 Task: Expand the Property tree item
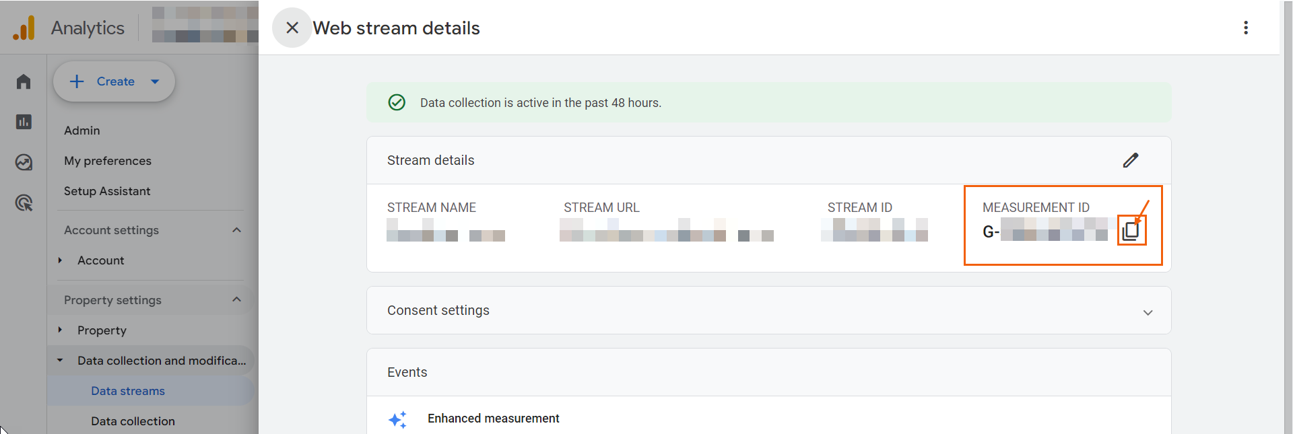tap(60, 330)
